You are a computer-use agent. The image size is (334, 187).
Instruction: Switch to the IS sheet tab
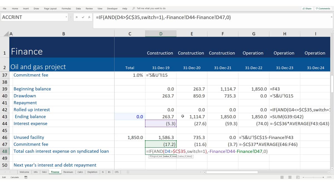103,172
